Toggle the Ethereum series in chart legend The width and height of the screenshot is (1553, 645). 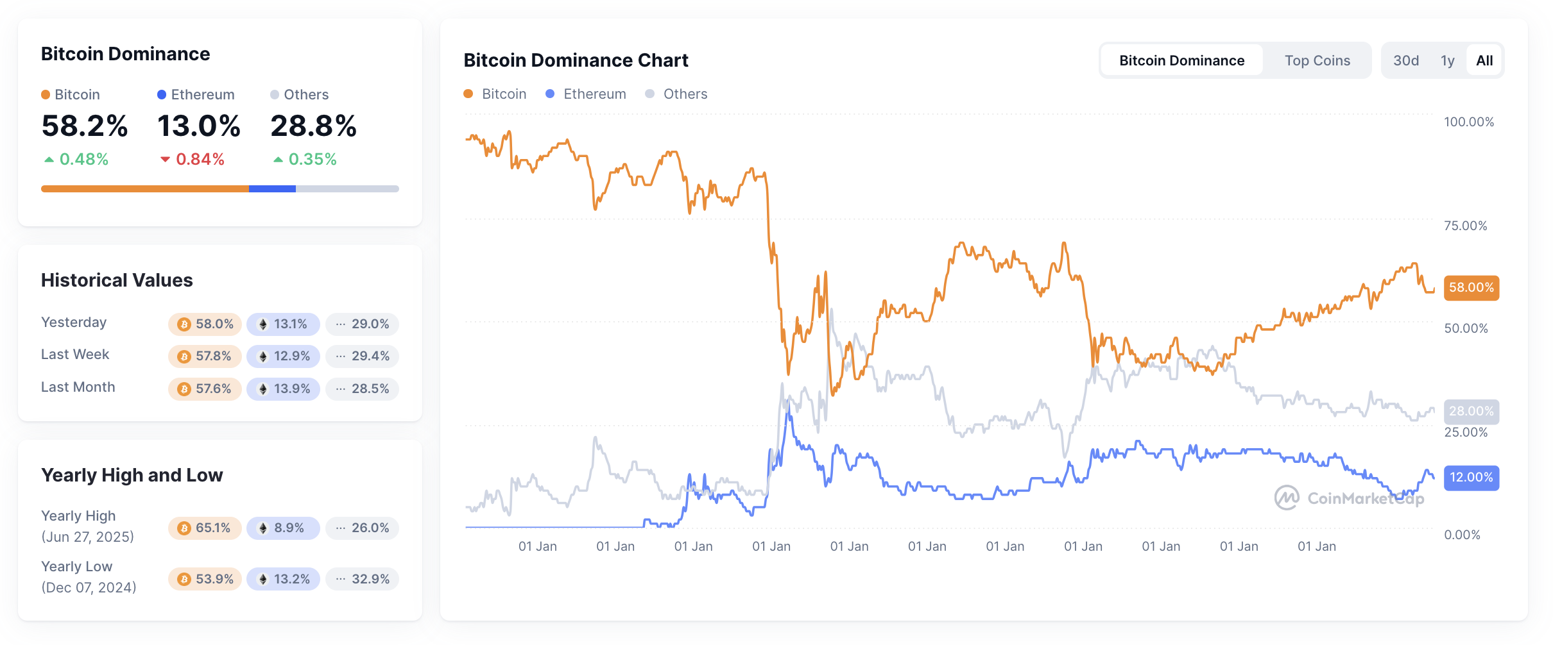[x=585, y=94]
